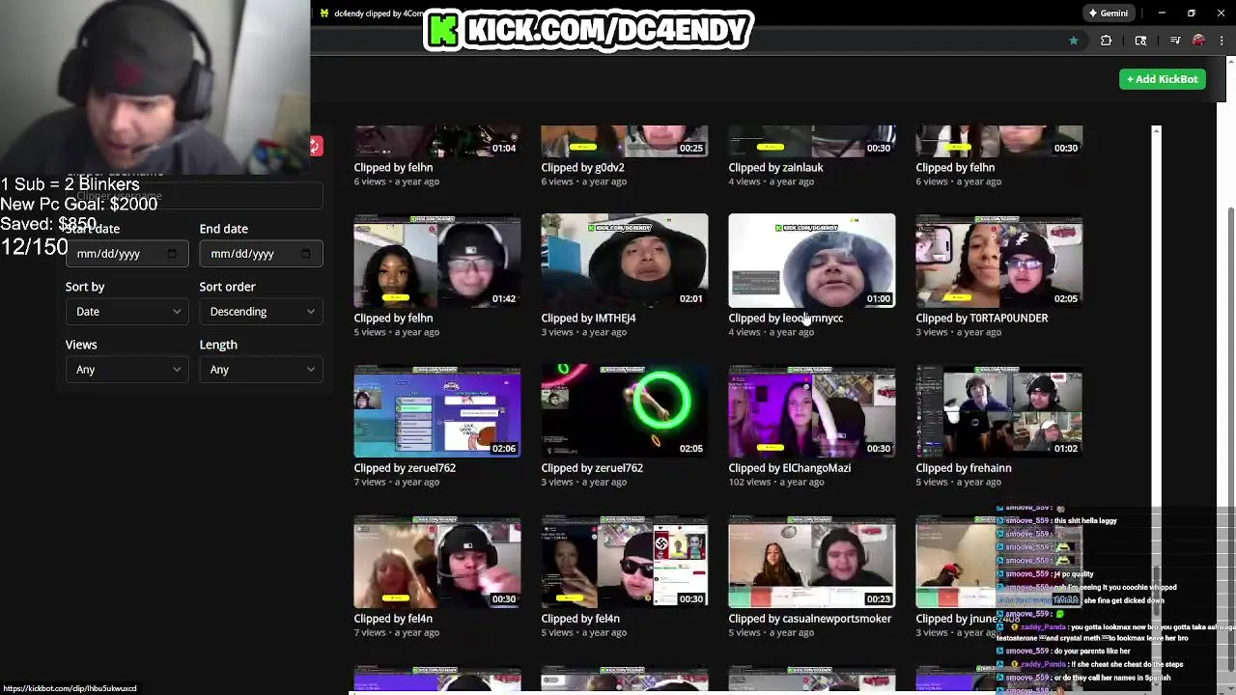Open the 02:01 clip thumbnail by IMTHEJ4
This screenshot has width=1236, height=695.
tap(625, 261)
